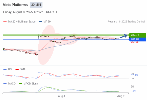Click the red 9MA legend swatch

(x=17, y=69)
